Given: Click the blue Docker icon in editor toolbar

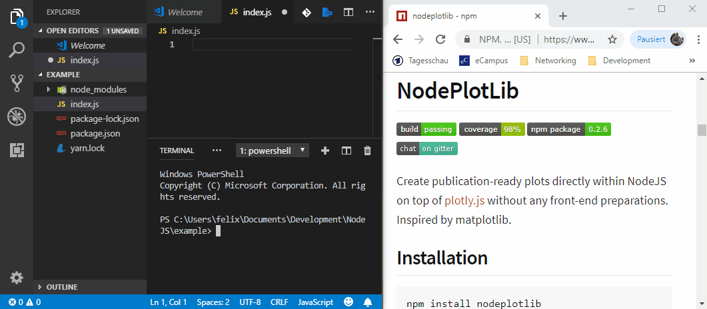Looking at the screenshot, I should click(x=327, y=12).
